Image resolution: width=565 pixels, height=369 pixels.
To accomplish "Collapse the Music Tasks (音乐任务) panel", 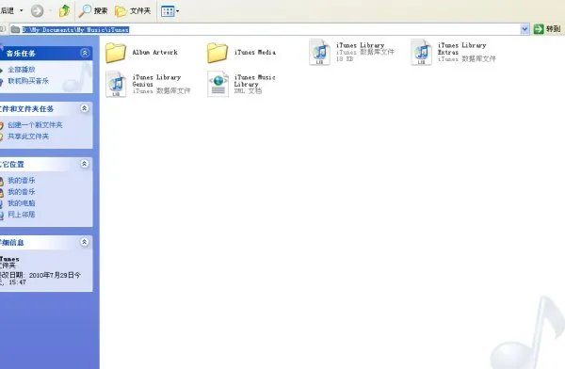I will click(x=85, y=53).
